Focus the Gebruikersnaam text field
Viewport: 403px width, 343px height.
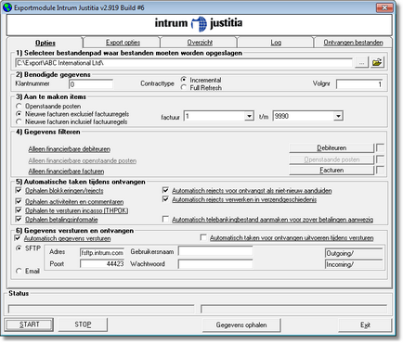point(215,251)
